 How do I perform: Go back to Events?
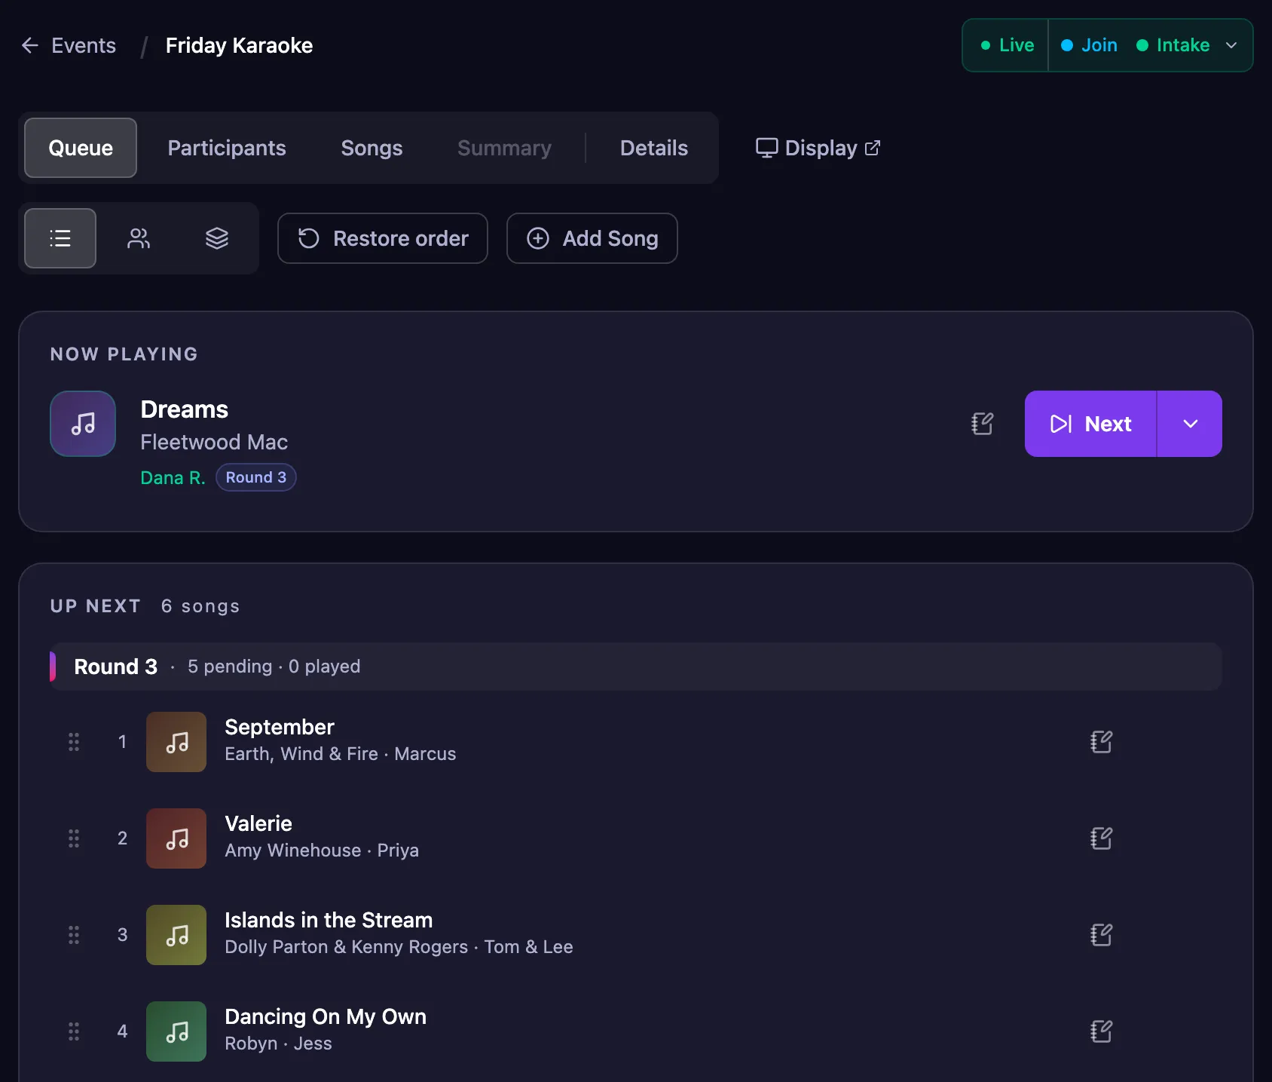[x=84, y=45]
